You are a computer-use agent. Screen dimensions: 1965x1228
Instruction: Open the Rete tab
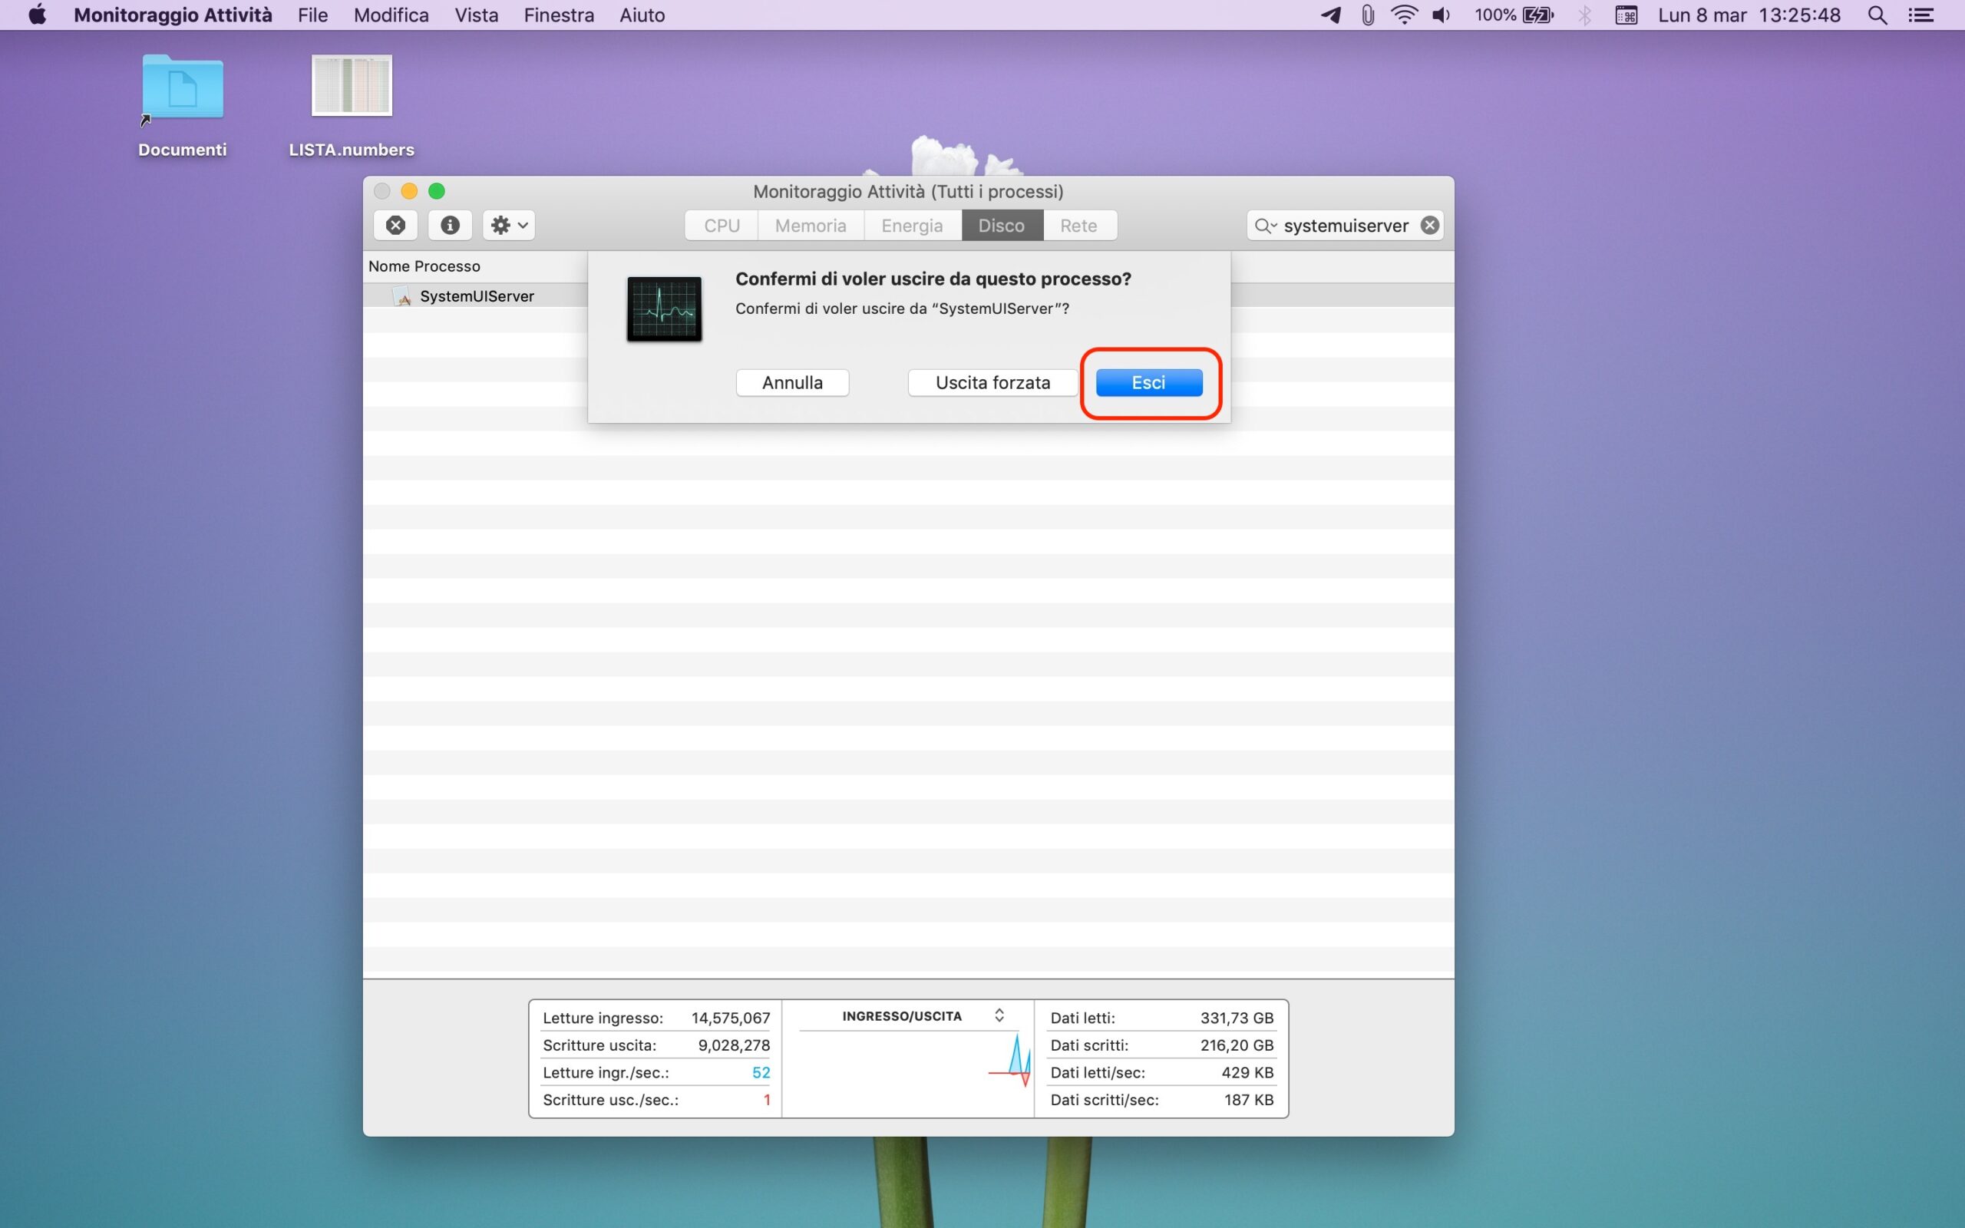point(1078,225)
